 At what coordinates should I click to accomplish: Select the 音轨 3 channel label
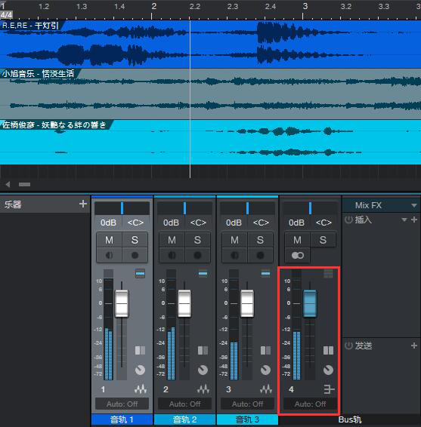[247, 419]
